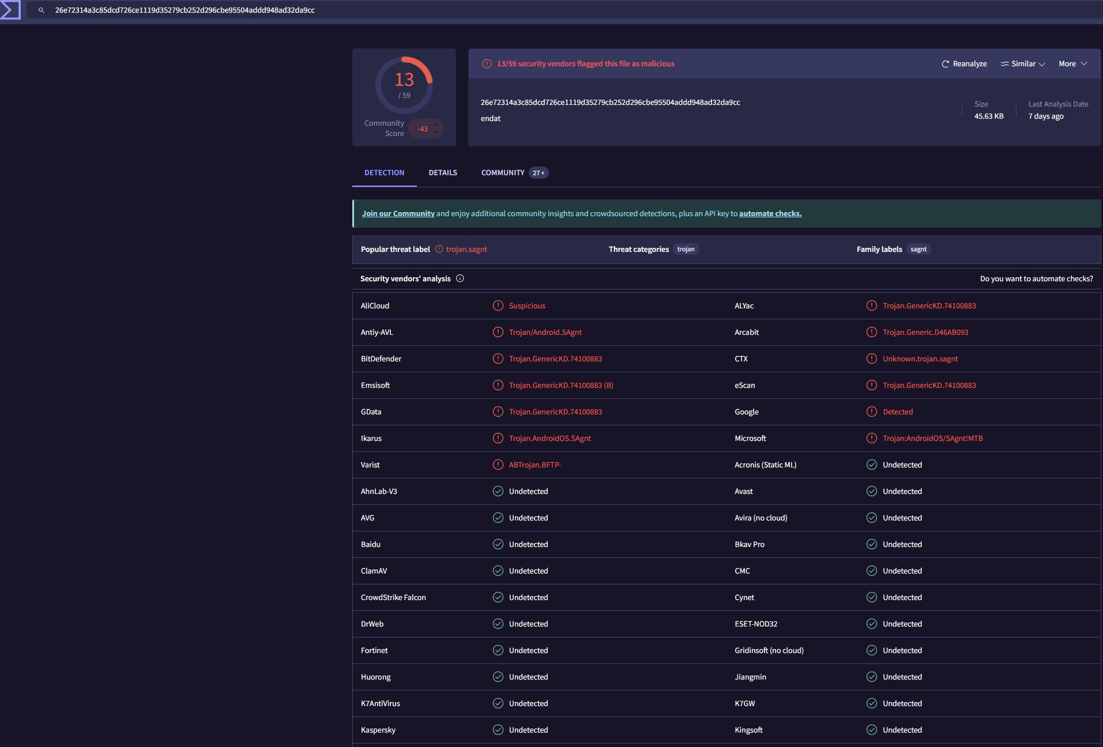
Task: Upvote the community score arrow
Action: pos(436,124)
